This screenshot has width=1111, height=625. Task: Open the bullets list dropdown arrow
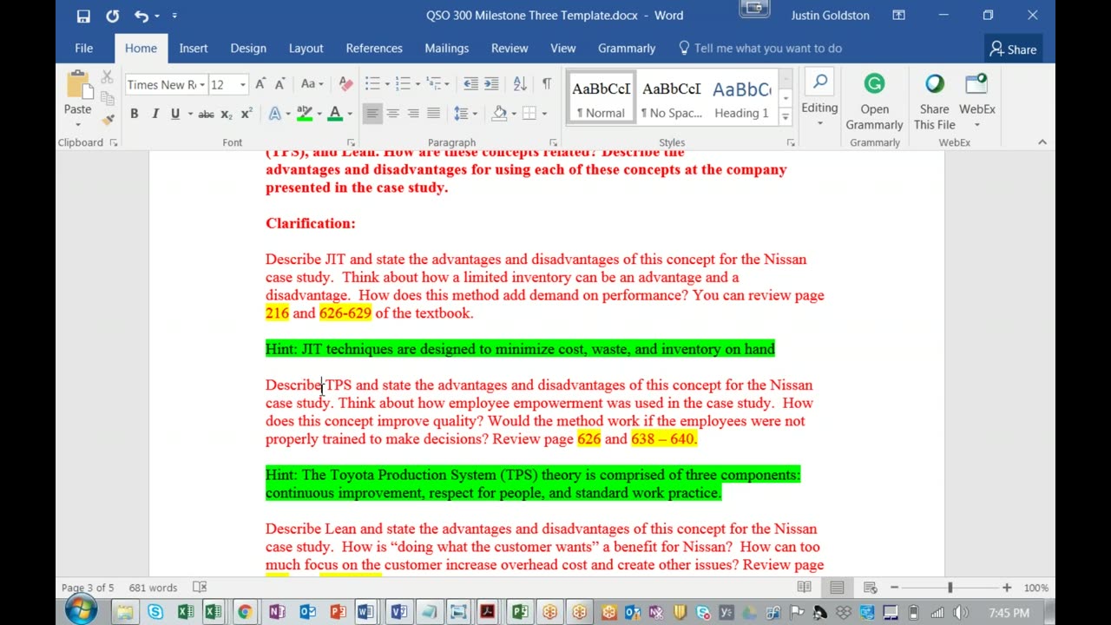[x=387, y=84]
